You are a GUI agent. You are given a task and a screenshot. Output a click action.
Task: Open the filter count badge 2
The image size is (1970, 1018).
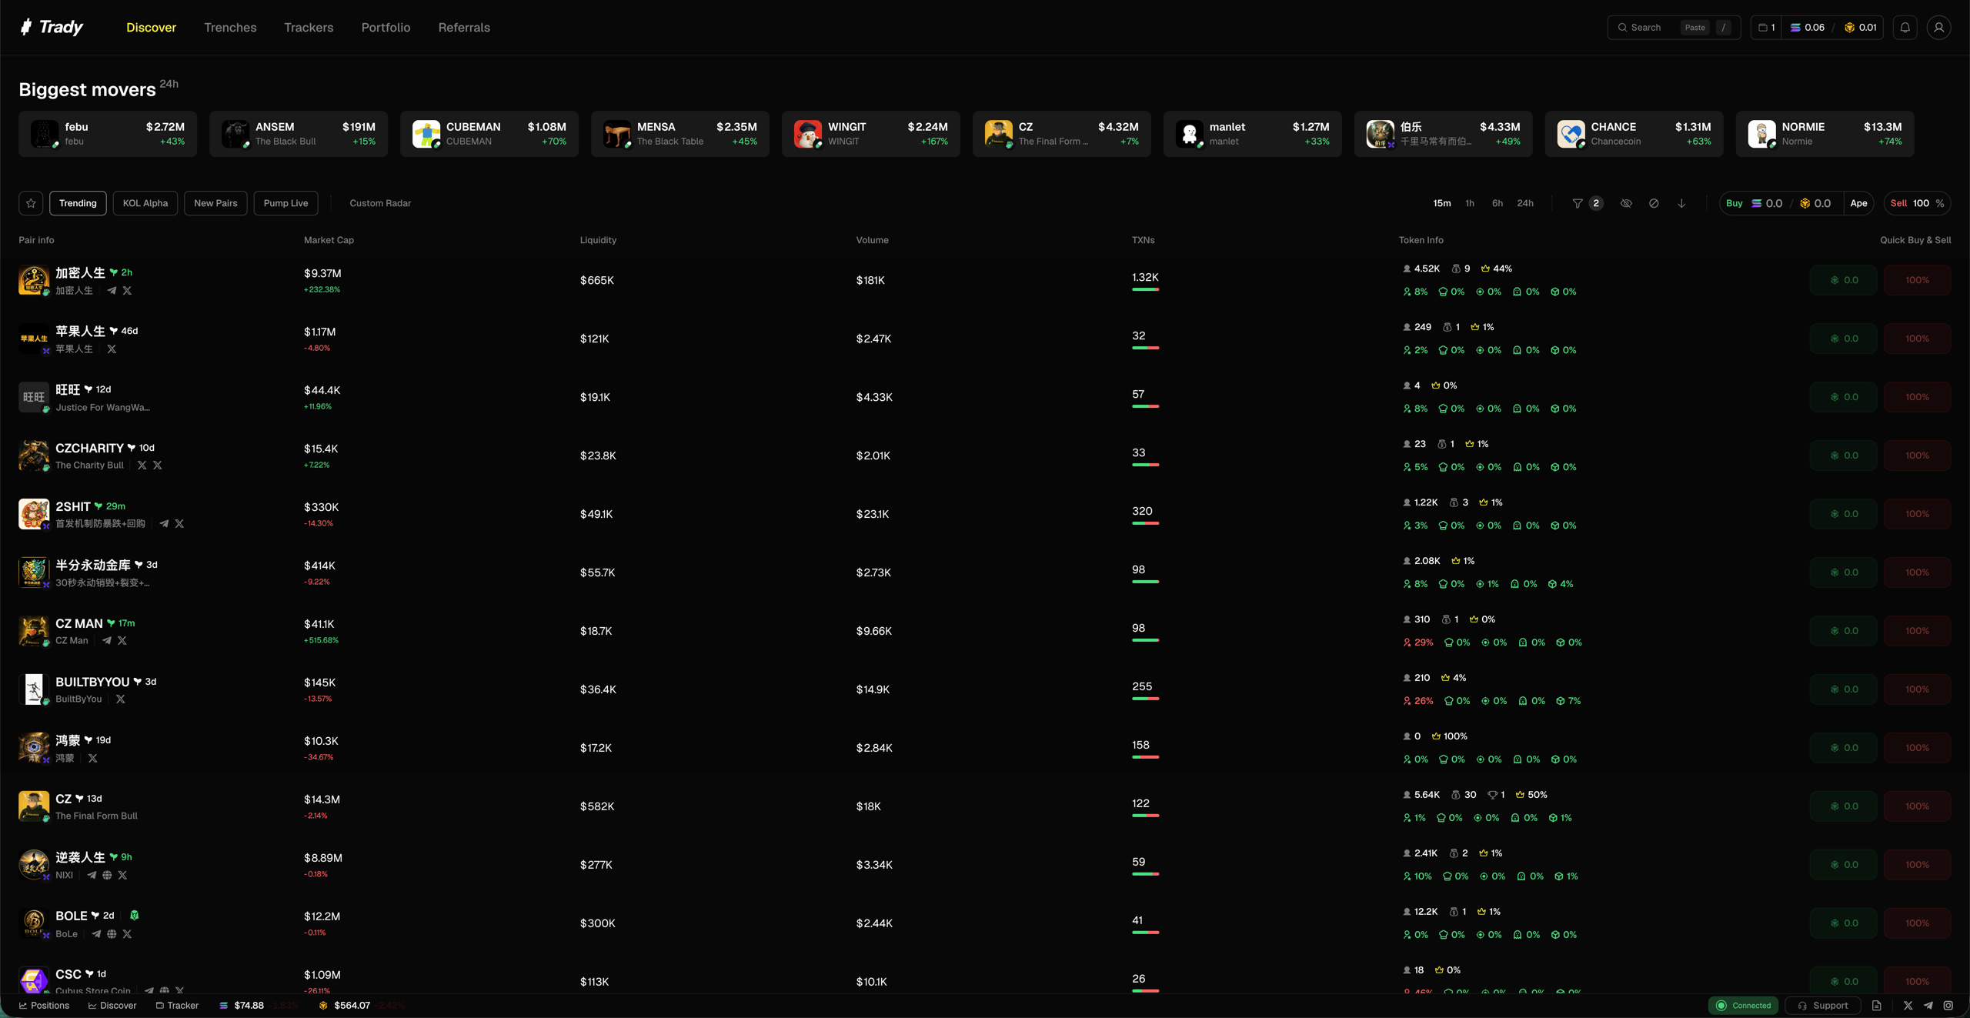[1596, 203]
